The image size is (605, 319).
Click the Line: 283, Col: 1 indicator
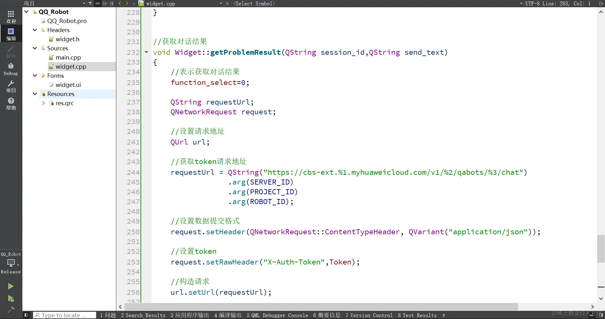click(567, 3)
